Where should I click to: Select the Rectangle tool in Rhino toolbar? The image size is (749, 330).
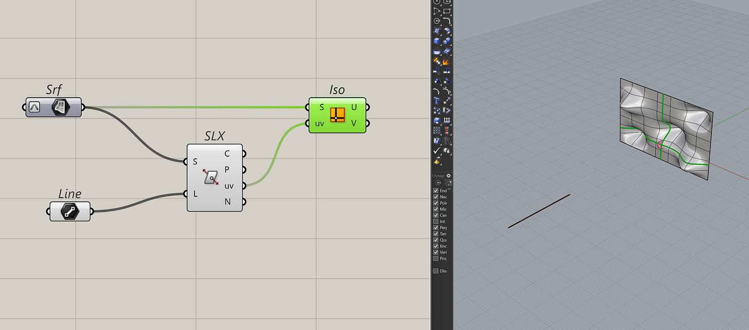pos(447,11)
